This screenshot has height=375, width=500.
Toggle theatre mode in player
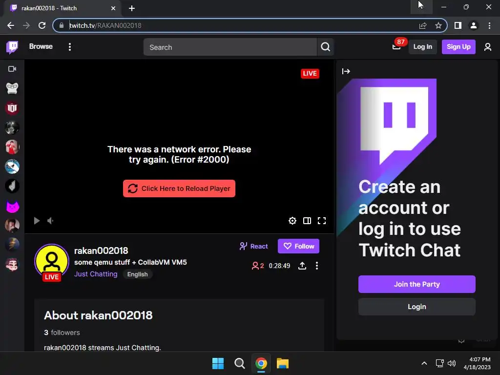click(x=307, y=221)
